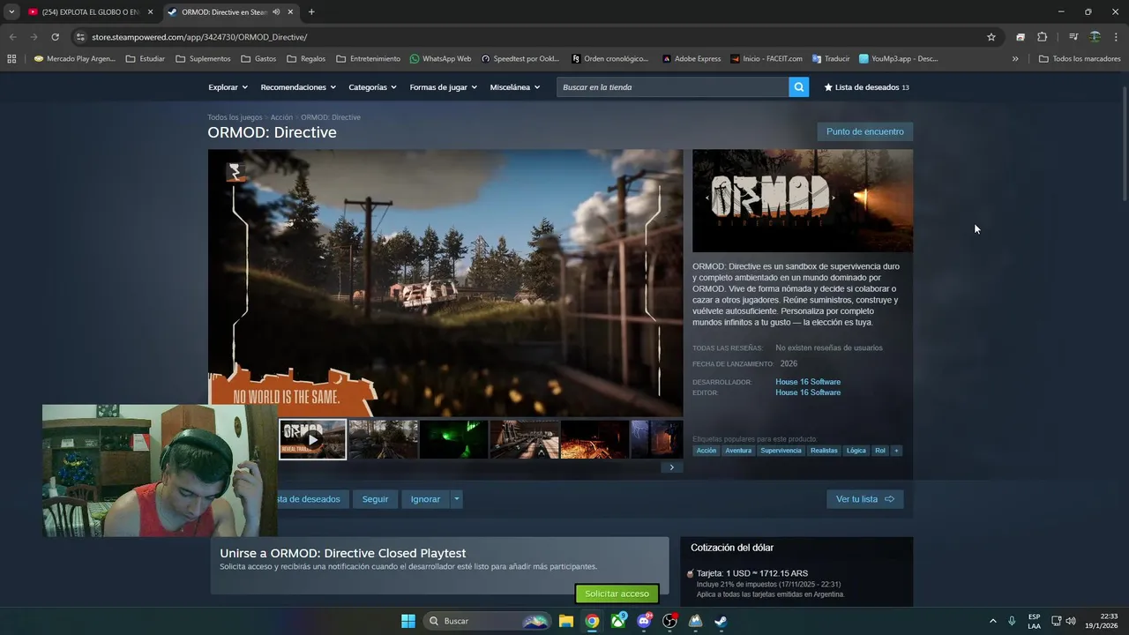
Task: Expand the Recomendaciones menu
Action: [x=298, y=87]
